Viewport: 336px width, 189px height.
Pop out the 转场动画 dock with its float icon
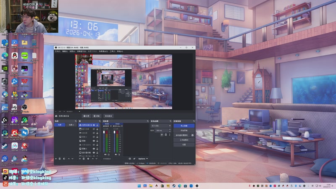point(171,121)
